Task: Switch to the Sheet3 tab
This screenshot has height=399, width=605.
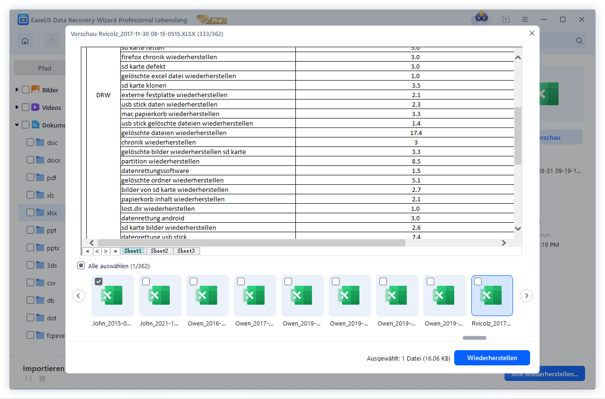Action: (186, 251)
